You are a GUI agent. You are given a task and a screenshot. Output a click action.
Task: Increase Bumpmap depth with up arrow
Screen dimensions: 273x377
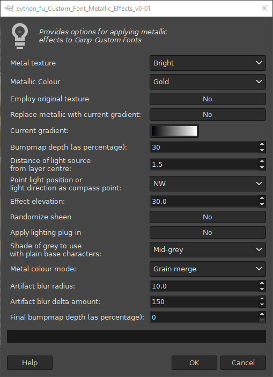(262, 144)
